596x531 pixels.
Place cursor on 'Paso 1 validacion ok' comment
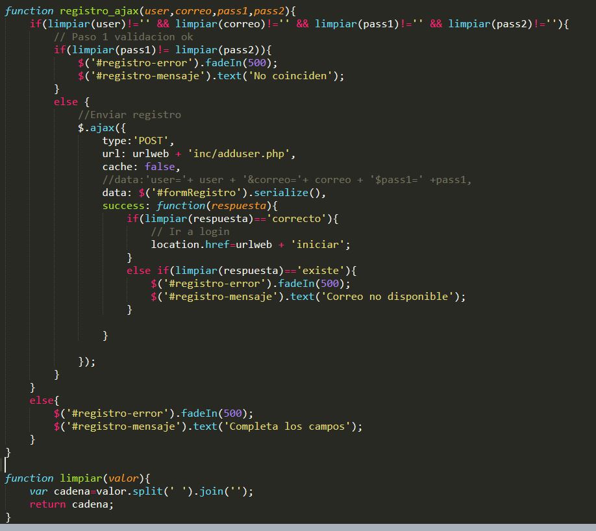pyautogui.click(x=123, y=37)
